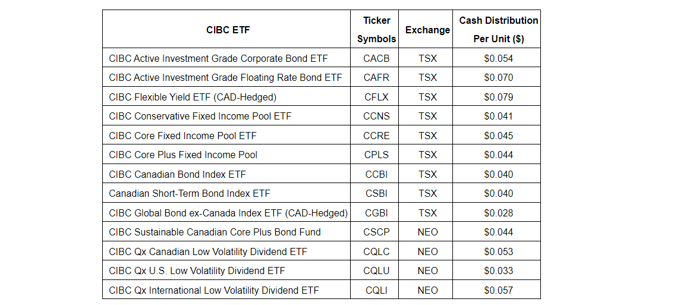This screenshot has width=683, height=305.
Task: Select the $0.041 distribution cell
Action: 498,116
